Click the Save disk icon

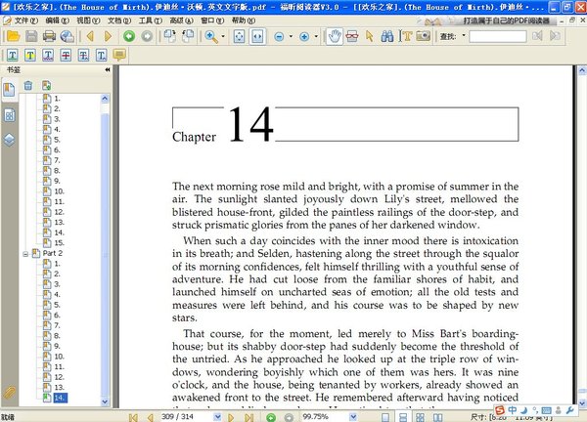coord(31,36)
